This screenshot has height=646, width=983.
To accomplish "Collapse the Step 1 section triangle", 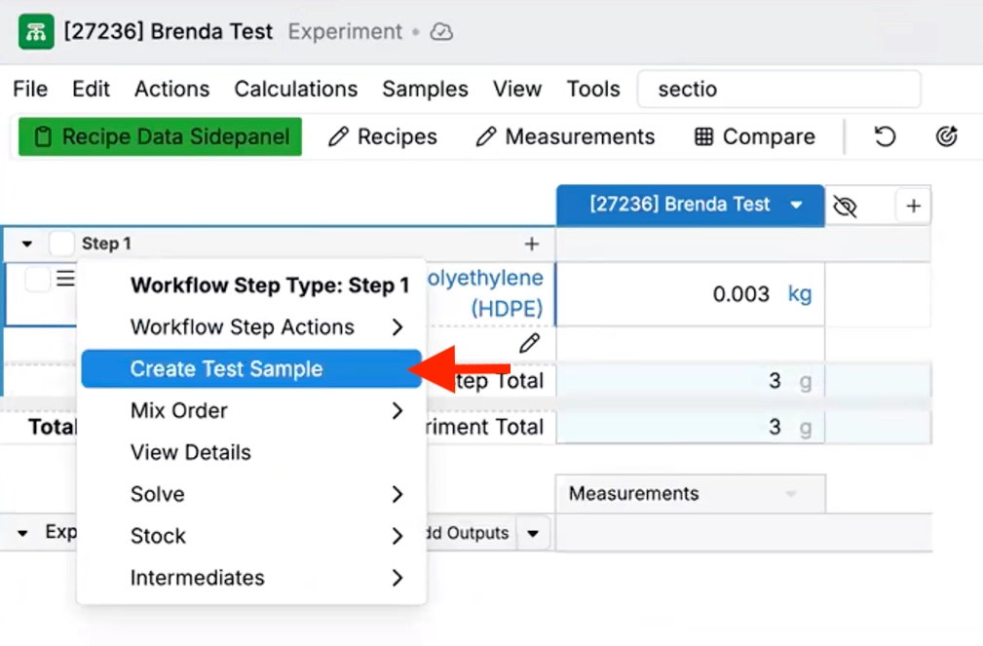I will (x=27, y=244).
